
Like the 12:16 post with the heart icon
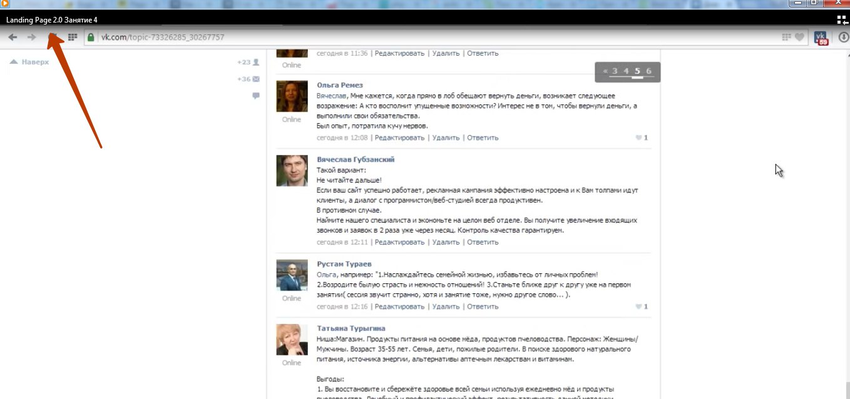tap(639, 306)
